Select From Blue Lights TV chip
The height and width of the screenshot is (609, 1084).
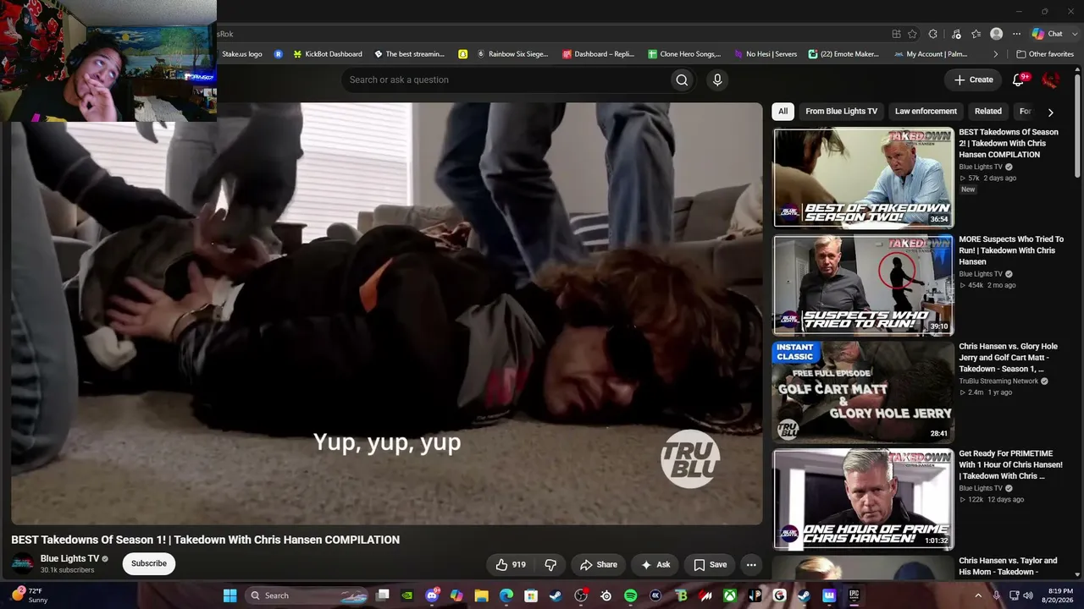click(x=842, y=111)
